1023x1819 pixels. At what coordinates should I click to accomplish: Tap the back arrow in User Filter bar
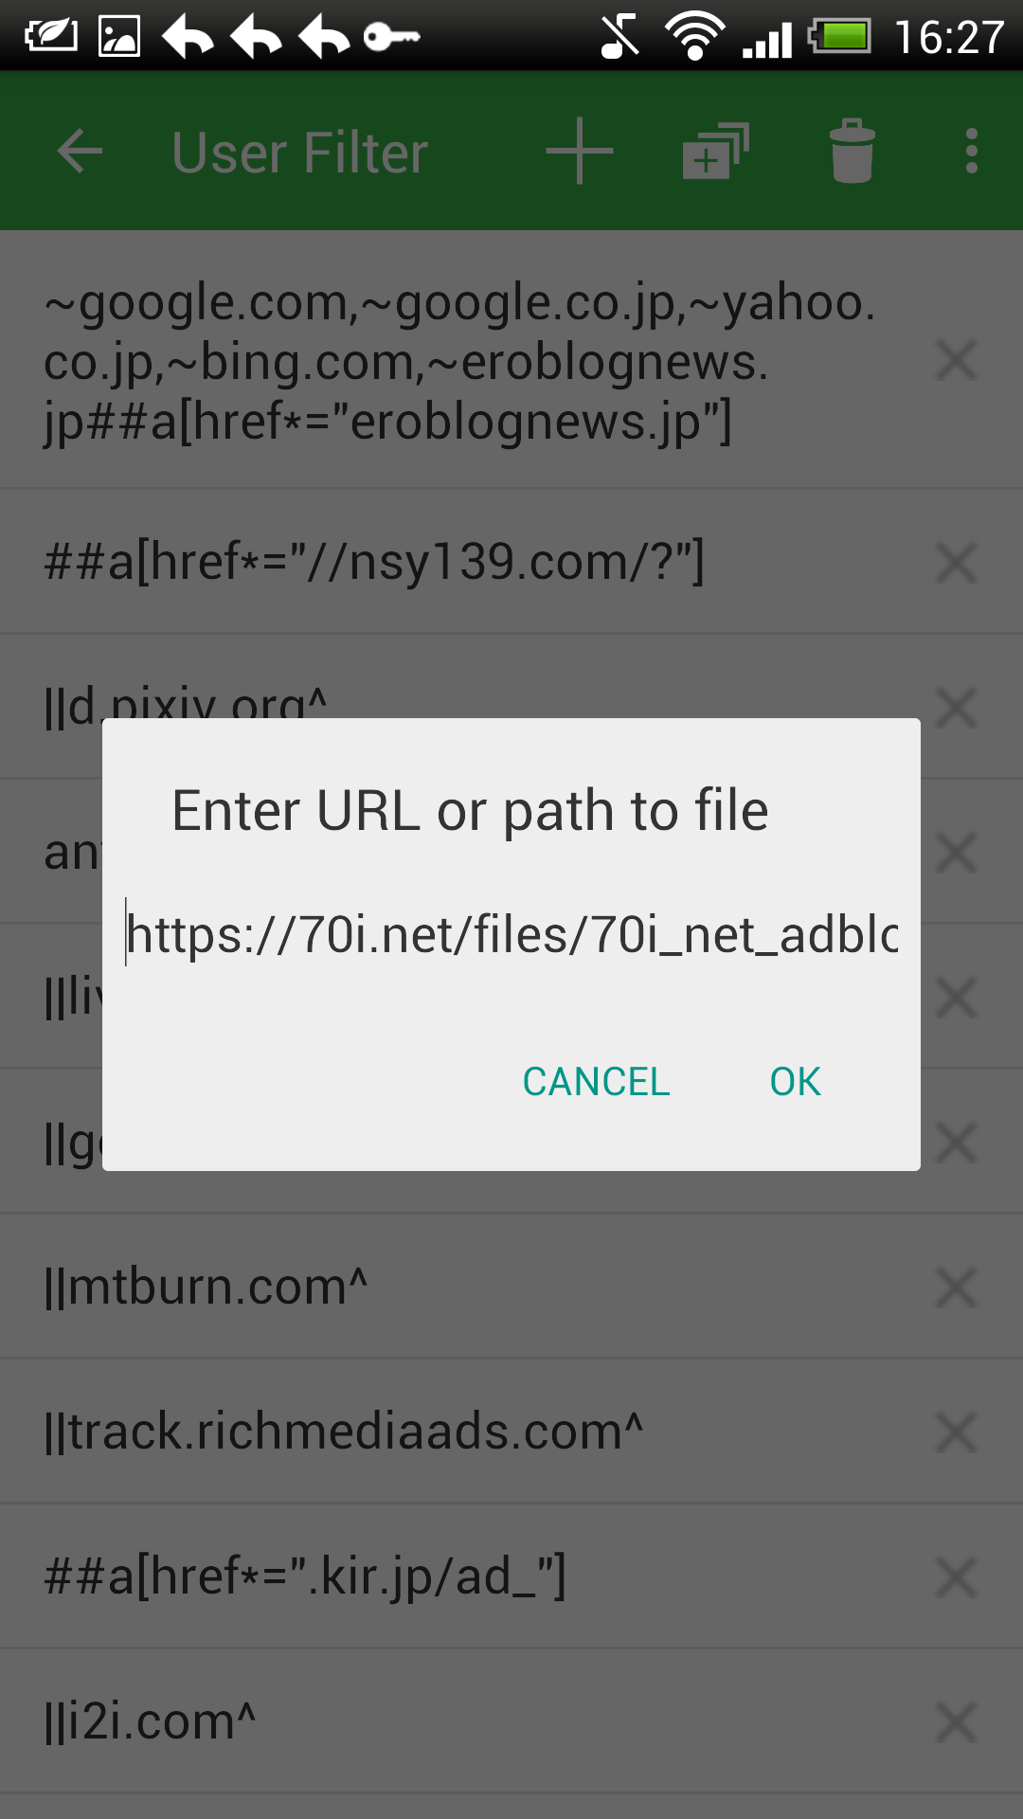coord(80,152)
